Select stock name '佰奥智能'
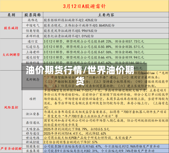This screenshot has height=153, width=169. [32, 31]
